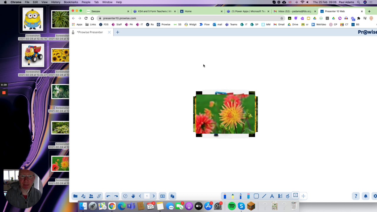377x212 pixels.
Task: Open the Gmail bookmark
Action: pos(279,24)
